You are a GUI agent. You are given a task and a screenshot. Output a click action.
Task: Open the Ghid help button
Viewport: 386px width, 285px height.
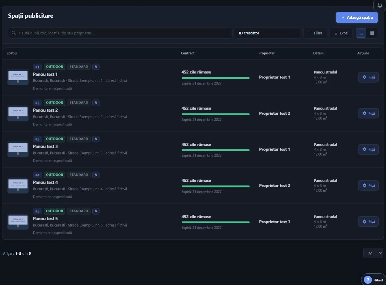(x=373, y=280)
